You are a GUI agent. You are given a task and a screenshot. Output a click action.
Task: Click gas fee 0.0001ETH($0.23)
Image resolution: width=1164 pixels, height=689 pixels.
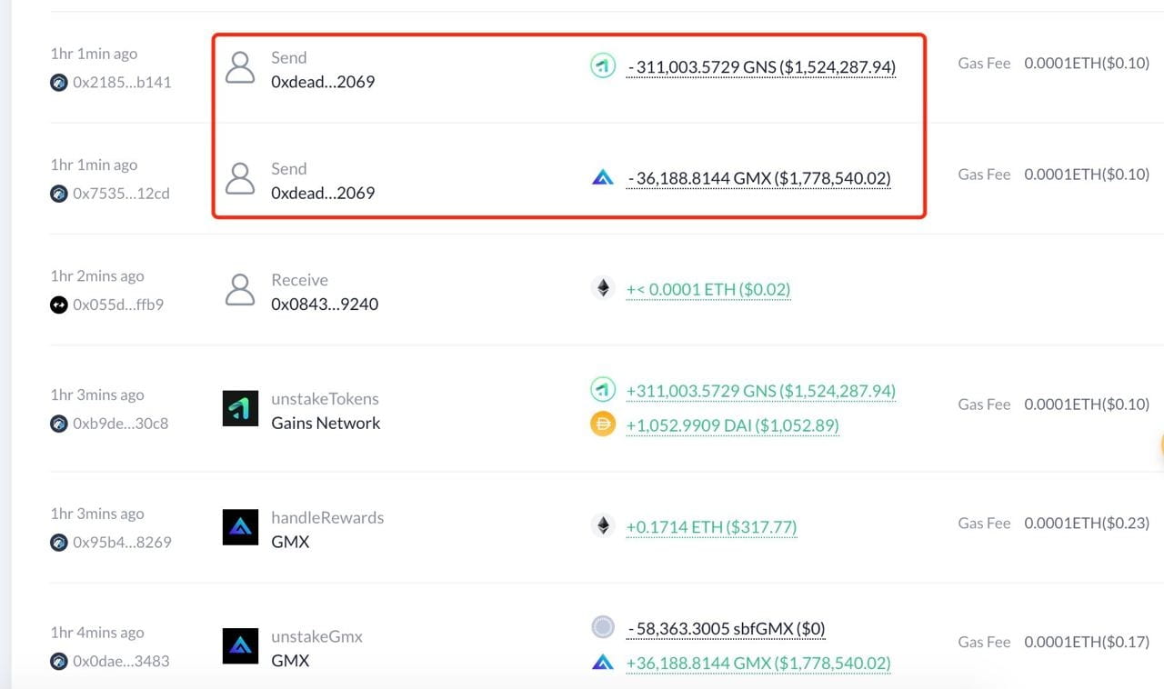click(1087, 524)
